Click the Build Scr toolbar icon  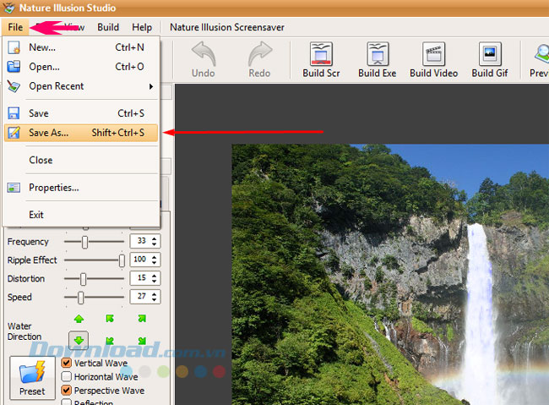320,54
